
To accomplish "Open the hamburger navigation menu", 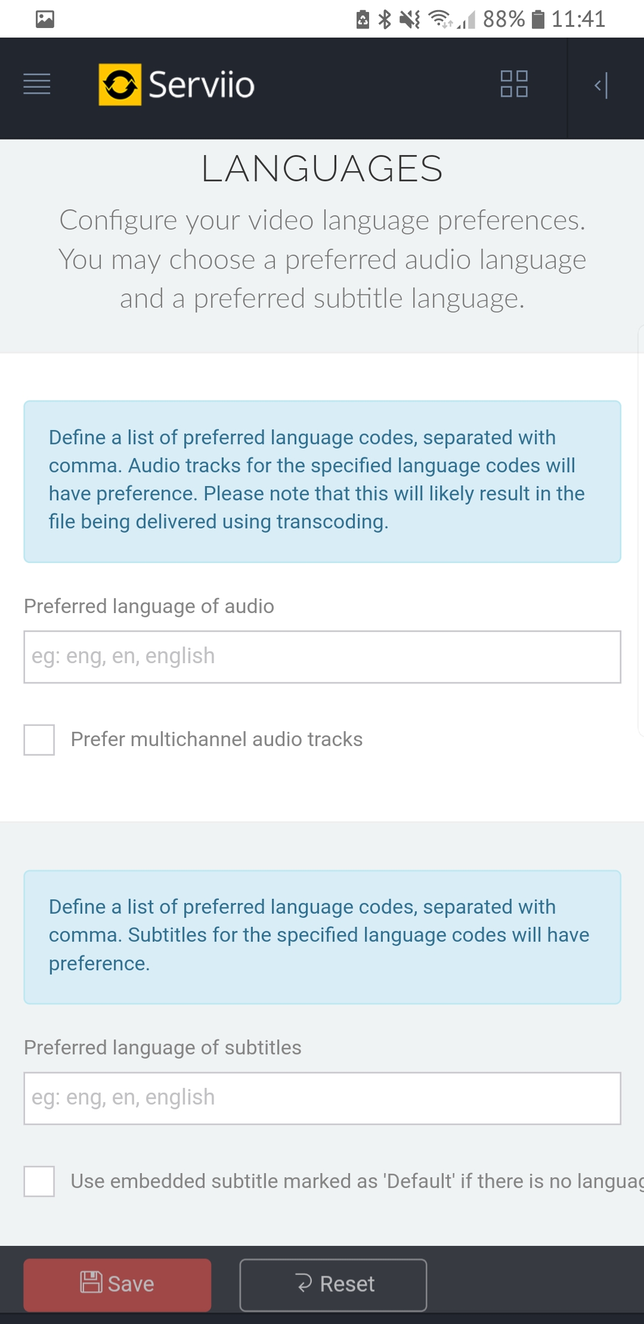I will coord(36,84).
